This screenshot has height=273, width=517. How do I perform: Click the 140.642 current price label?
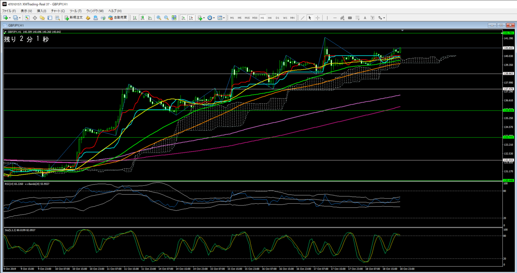click(x=508, y=48)
